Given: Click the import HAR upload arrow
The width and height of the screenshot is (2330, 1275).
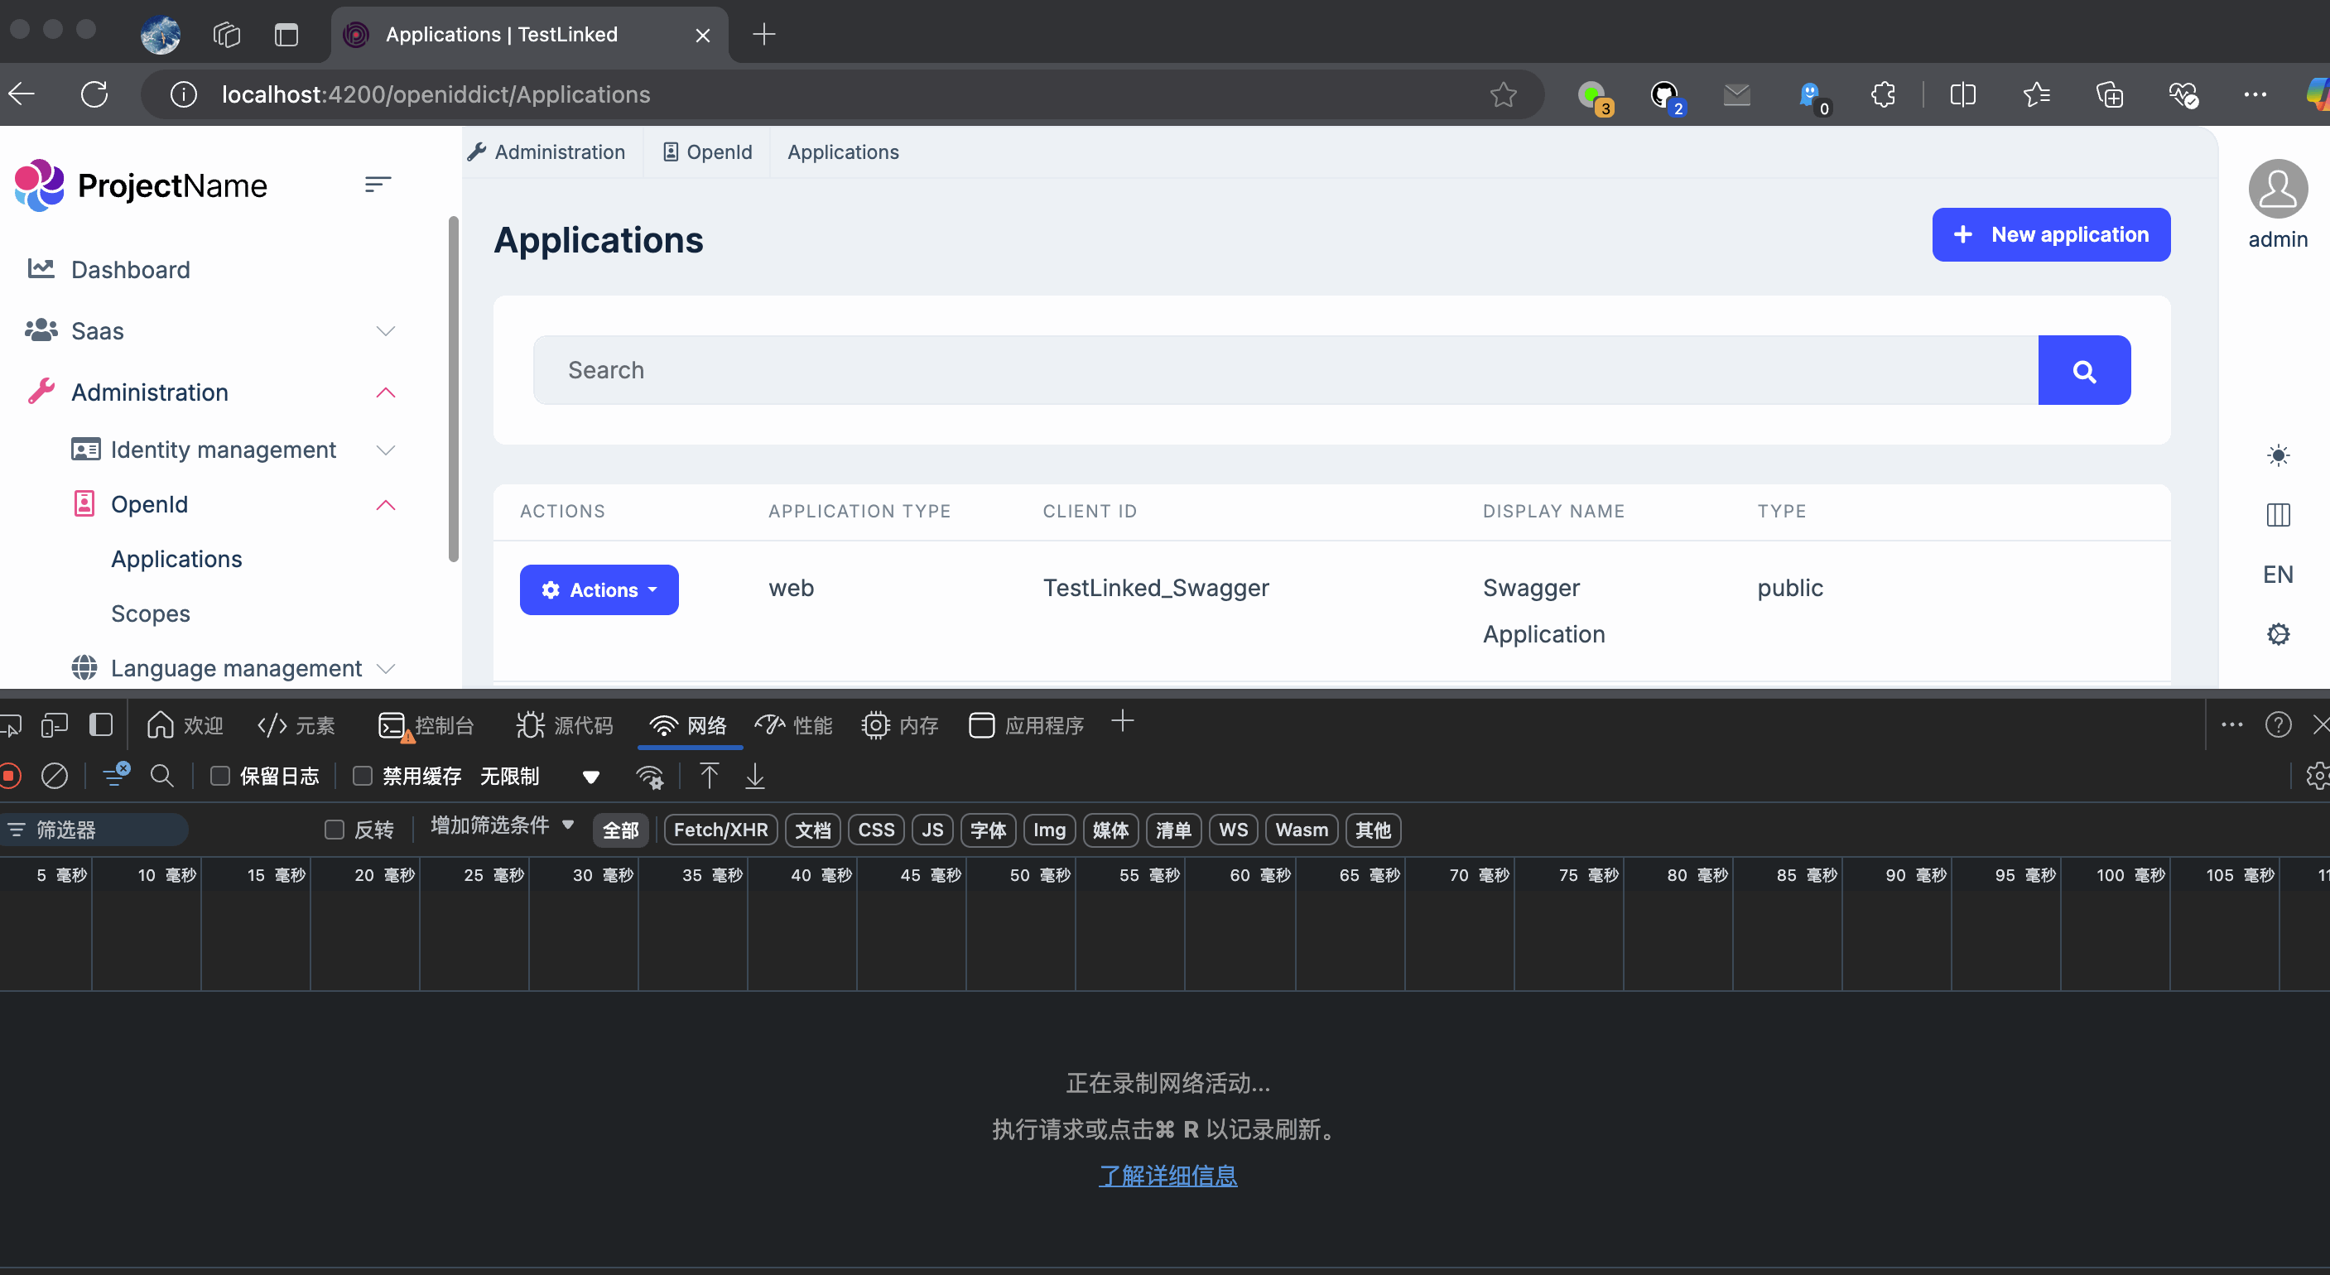Looking at the screenshot, I should [x=709, y=776].
